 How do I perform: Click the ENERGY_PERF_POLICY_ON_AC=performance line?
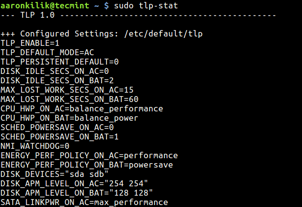click(x=89, y=156)
